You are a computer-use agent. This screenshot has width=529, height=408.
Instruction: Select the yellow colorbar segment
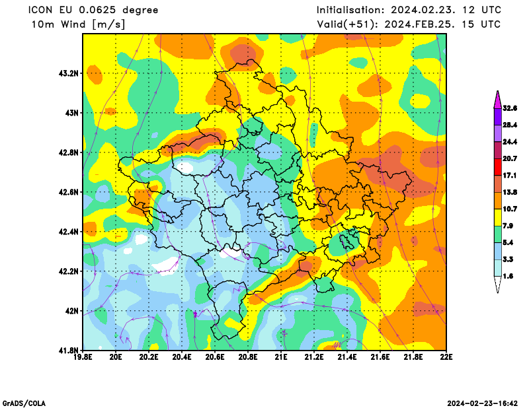(x=498, y=218)
